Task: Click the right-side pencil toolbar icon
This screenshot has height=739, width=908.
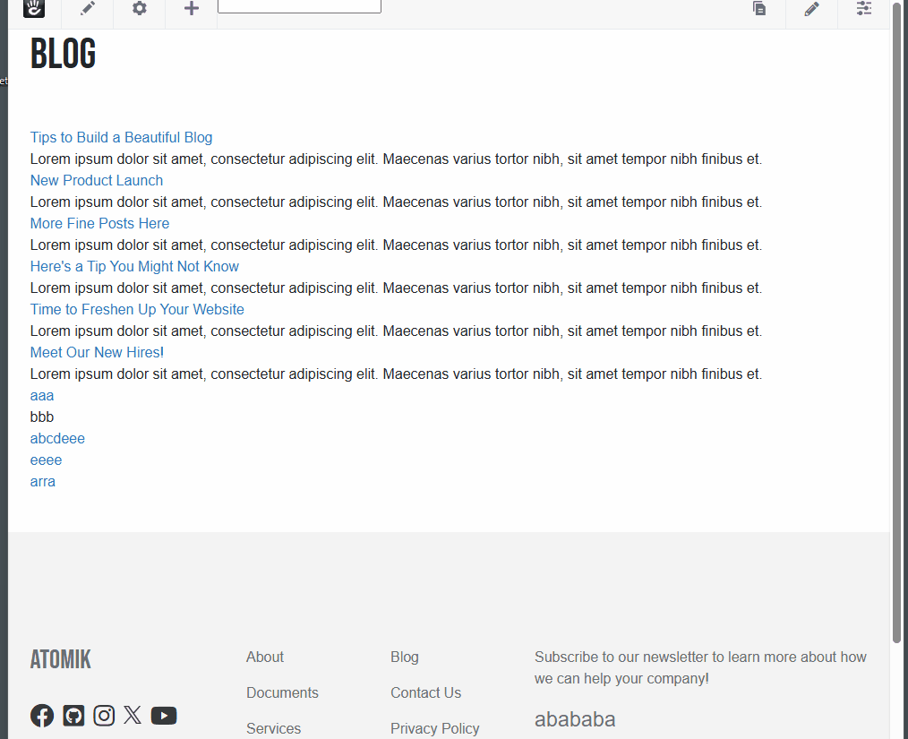Action: point(811,9)
